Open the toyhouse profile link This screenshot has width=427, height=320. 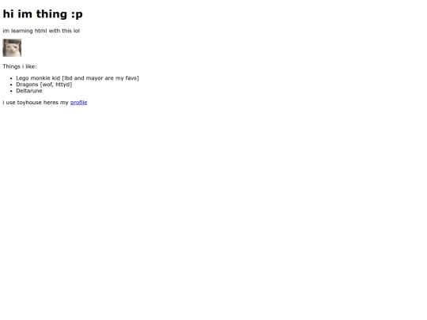[79, 103]
